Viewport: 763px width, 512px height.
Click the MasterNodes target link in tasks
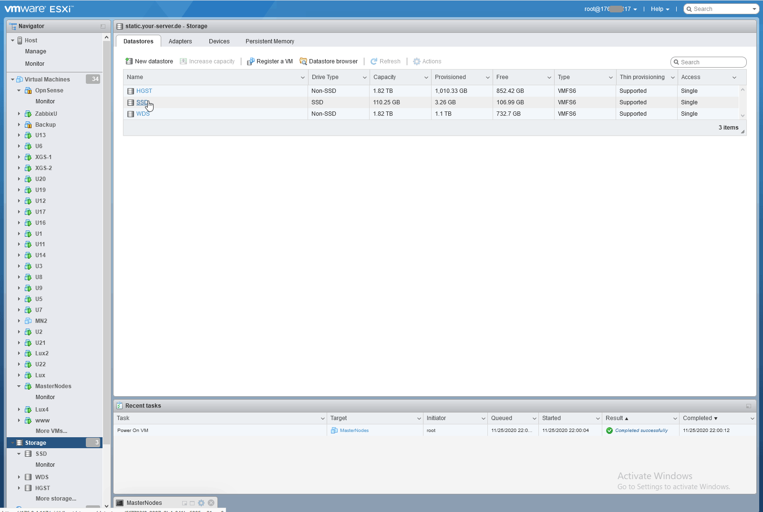click(354, 431)
